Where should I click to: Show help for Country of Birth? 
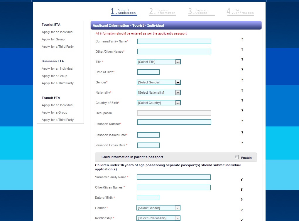pos(242,101)
